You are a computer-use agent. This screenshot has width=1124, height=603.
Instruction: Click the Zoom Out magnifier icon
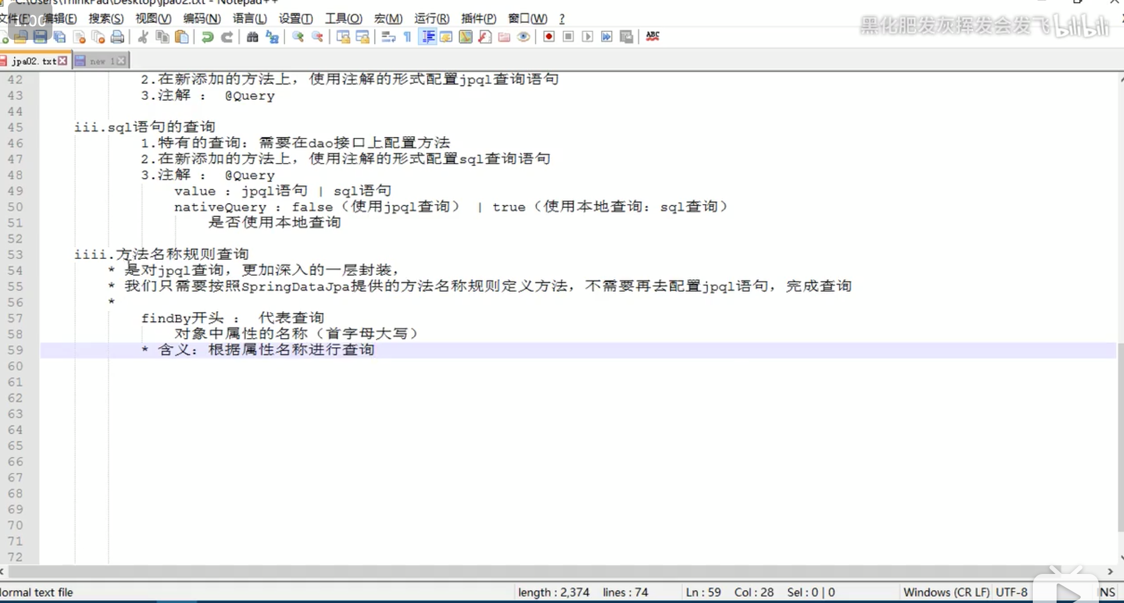pos(317,37)
